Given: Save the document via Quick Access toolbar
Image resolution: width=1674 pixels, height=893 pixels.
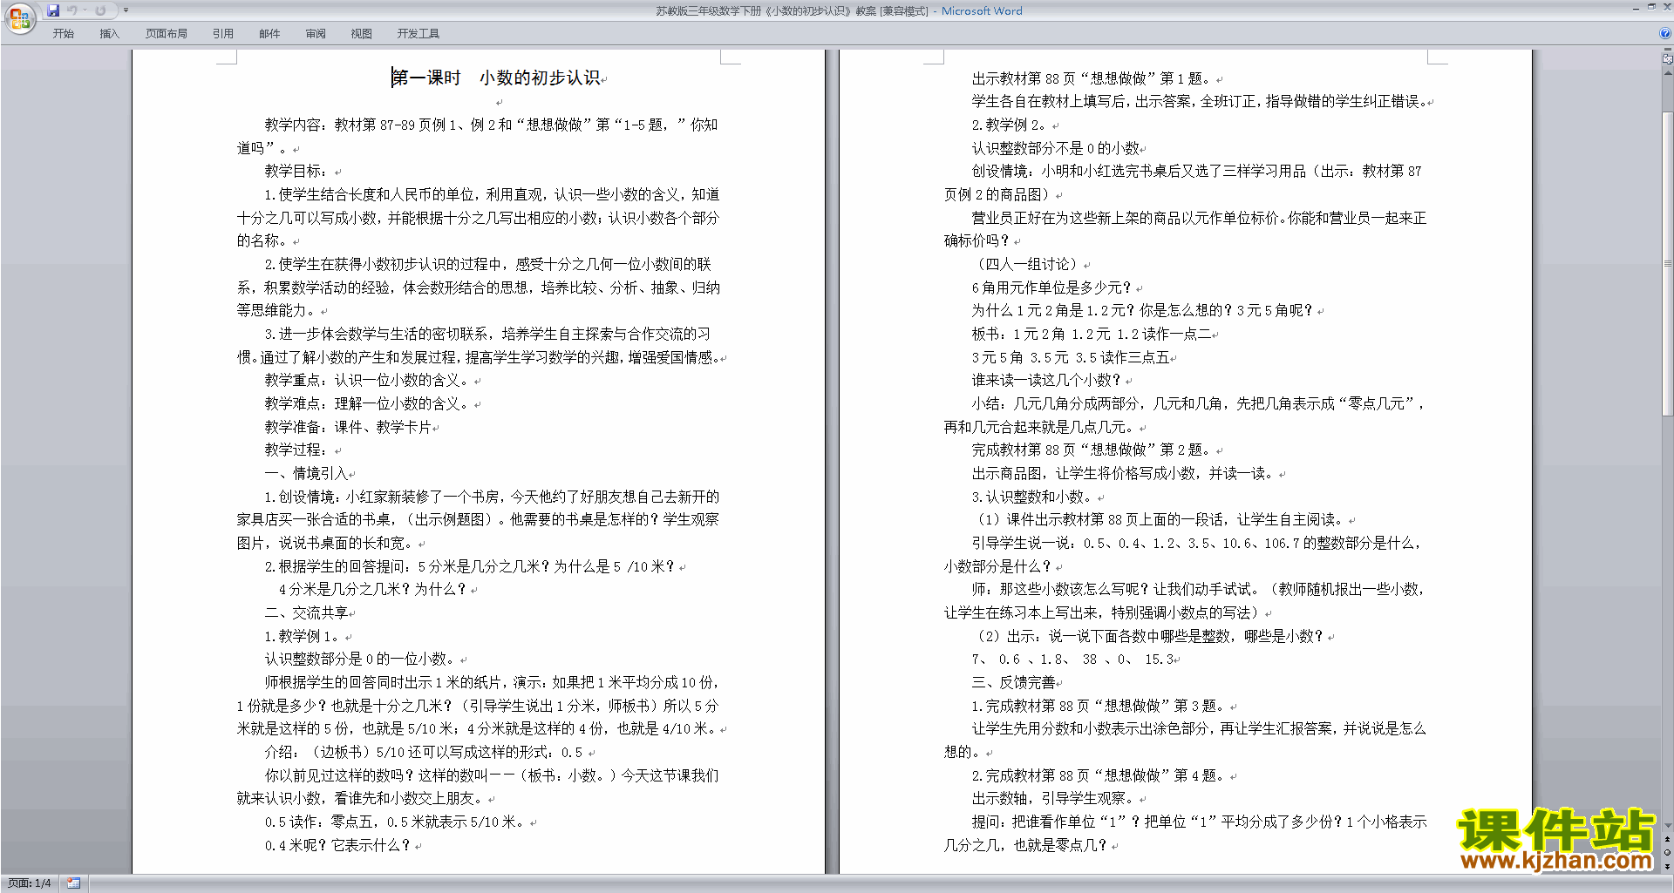Looking at the screenshot, I should pyautogui.click(x=53, y=10).
